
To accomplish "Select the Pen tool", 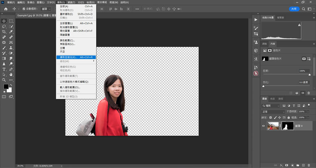I will pos(11,69).
